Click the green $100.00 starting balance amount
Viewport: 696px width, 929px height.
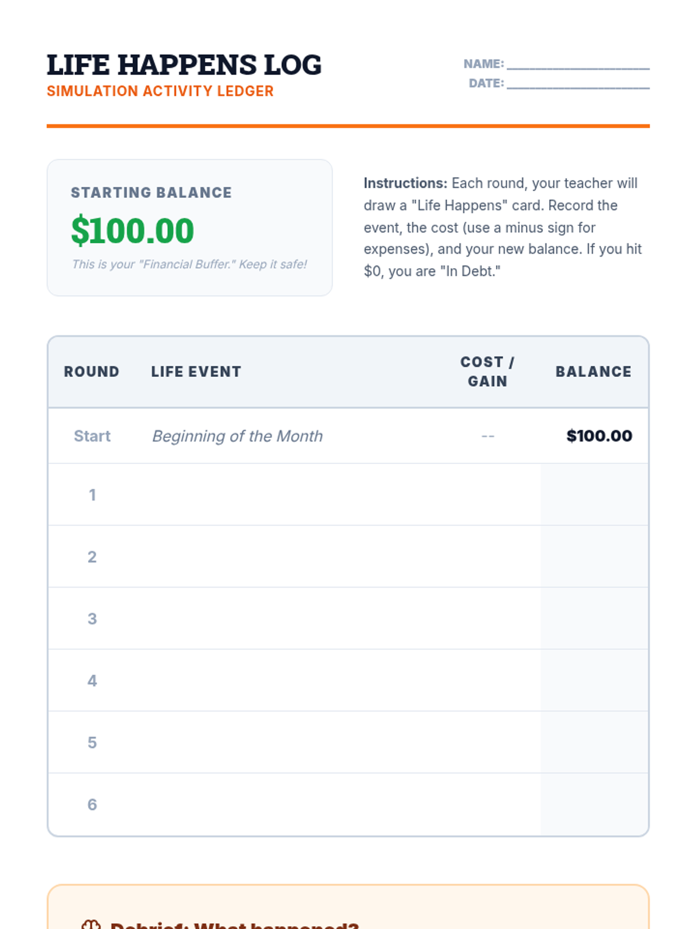tap(132, 231)
